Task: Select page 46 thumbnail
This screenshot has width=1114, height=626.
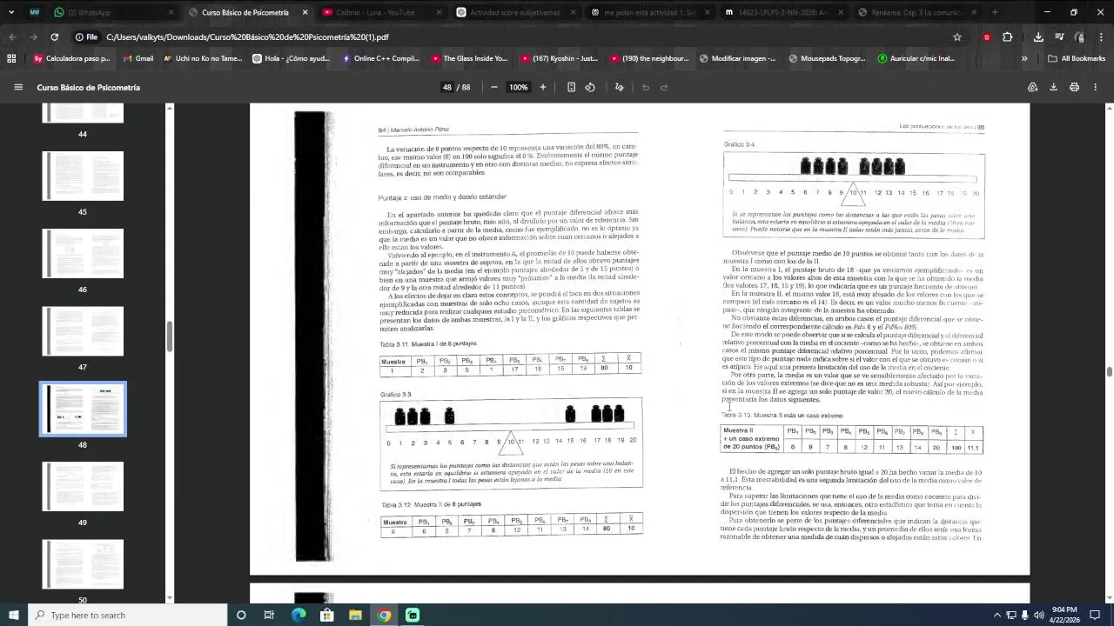Action: 83,253
